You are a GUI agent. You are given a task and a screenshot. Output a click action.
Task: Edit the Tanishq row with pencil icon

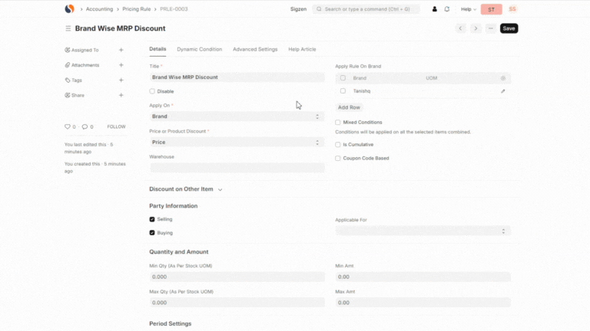click(x=503, y=91)
